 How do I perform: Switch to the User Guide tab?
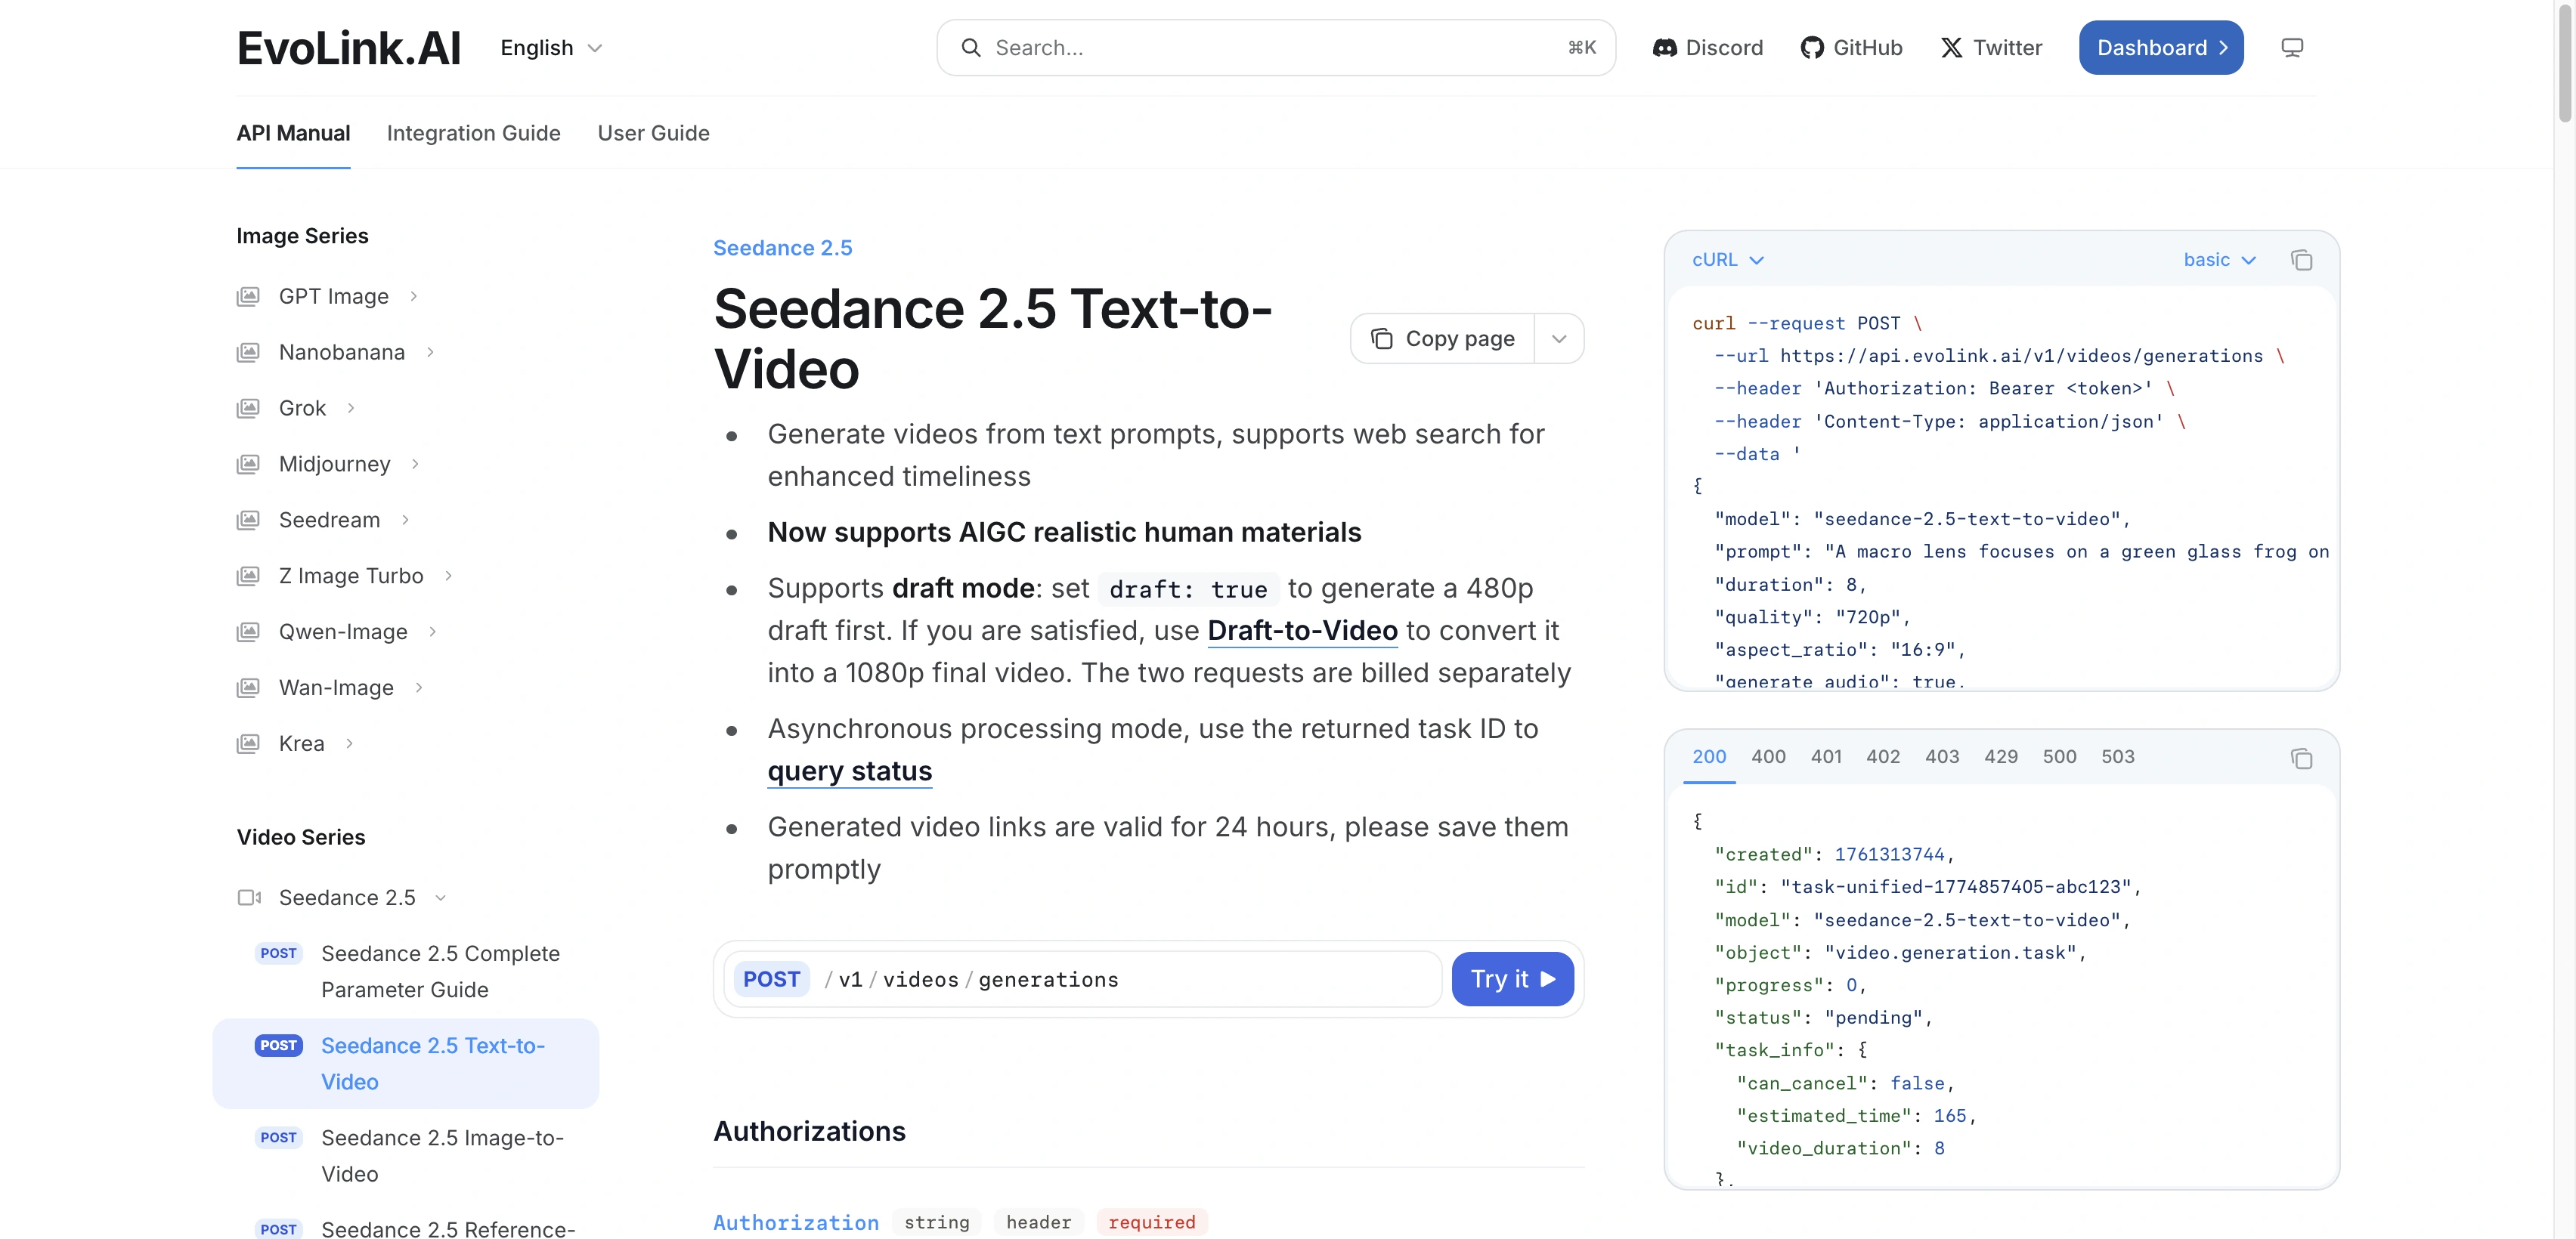coord(653,133)
